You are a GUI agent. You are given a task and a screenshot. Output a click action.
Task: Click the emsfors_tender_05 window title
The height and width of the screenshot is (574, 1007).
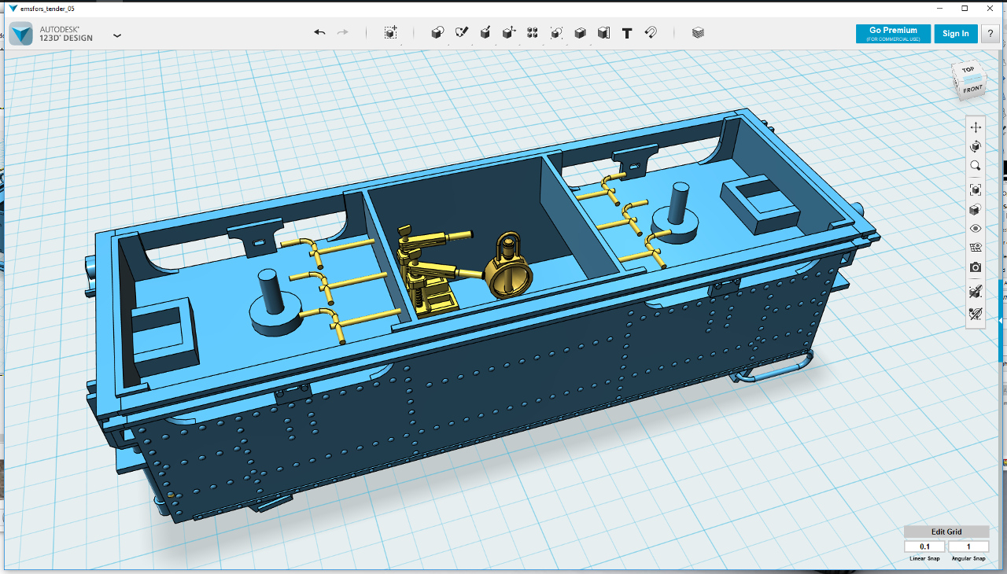(x=47, y=8)
